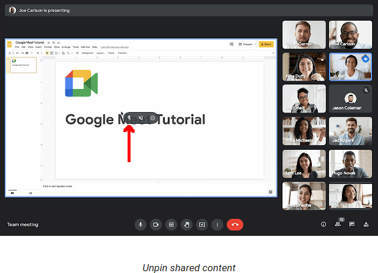Viewport: 378px width, 273px height.
Task: Open the Help menu in Slides
Action: (94, 47)
